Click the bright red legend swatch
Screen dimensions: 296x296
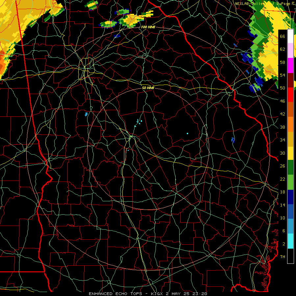click(x=290, y=95)
